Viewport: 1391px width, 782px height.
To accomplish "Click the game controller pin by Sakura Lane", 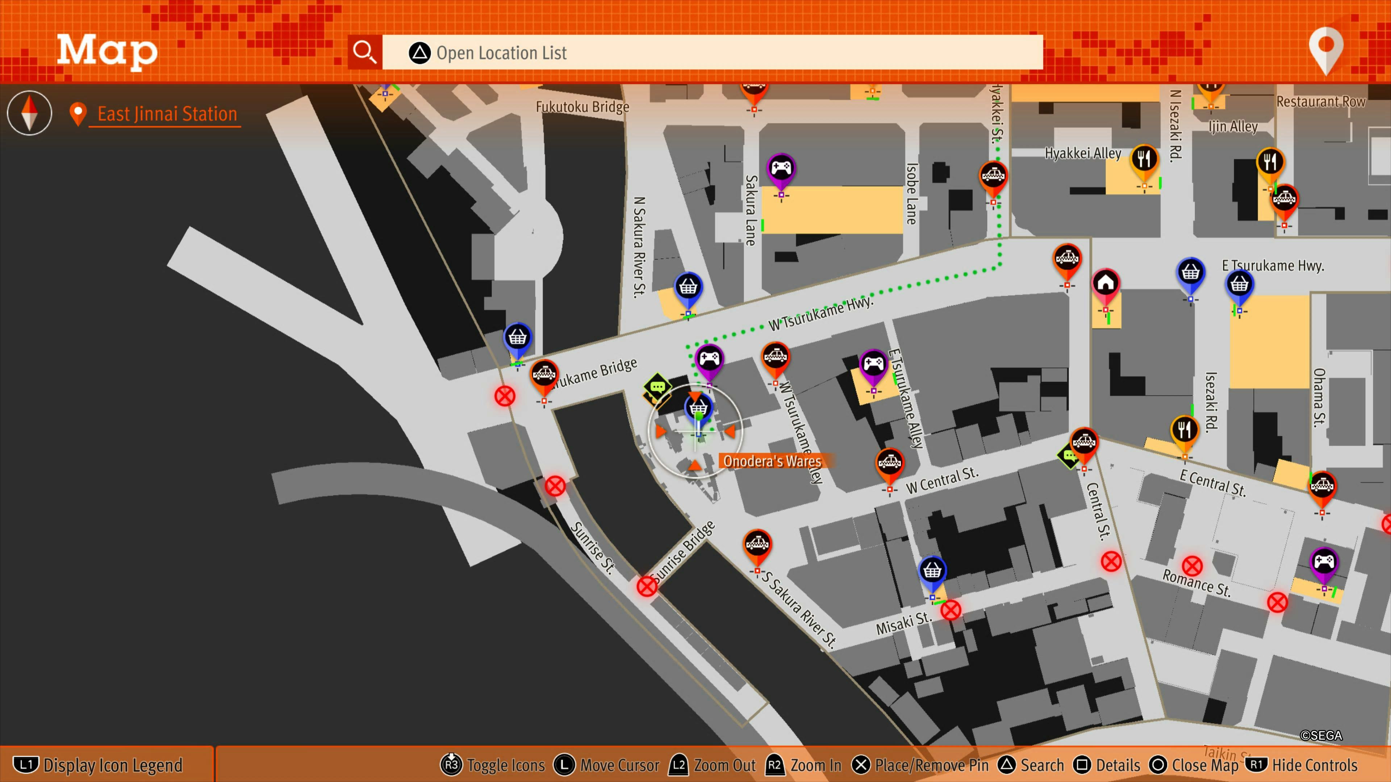I will tap(781, 168).
